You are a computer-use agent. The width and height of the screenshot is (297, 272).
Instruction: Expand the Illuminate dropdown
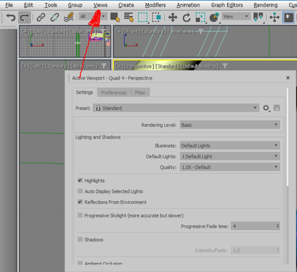tap(230, 146)
